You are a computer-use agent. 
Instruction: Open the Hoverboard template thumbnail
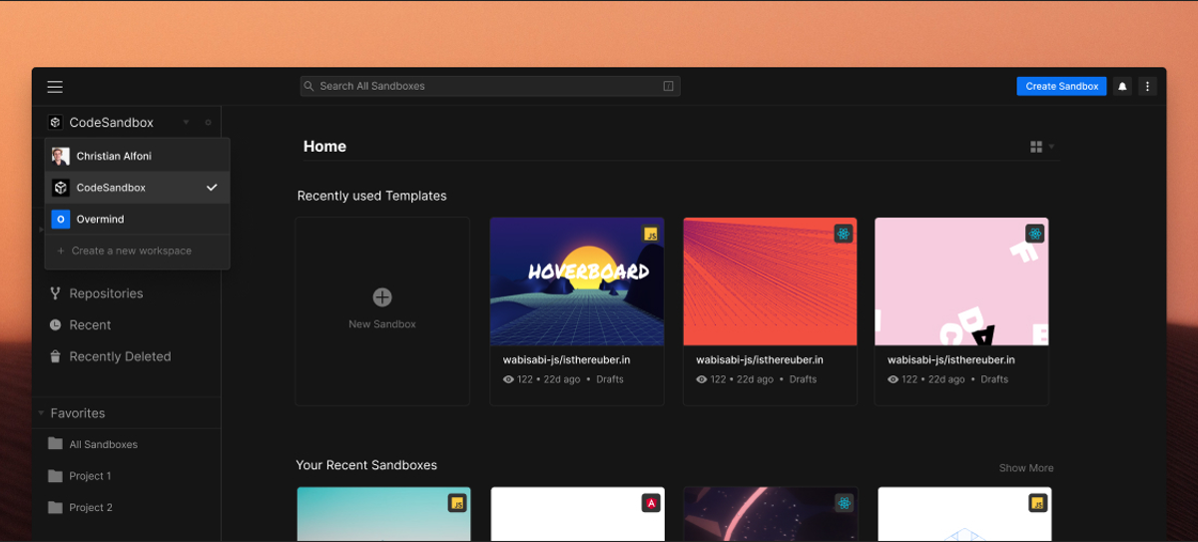pos(577,281)
